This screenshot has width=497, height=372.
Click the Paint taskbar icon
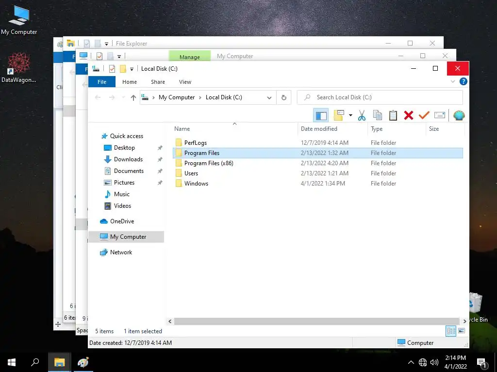point(83,362)
